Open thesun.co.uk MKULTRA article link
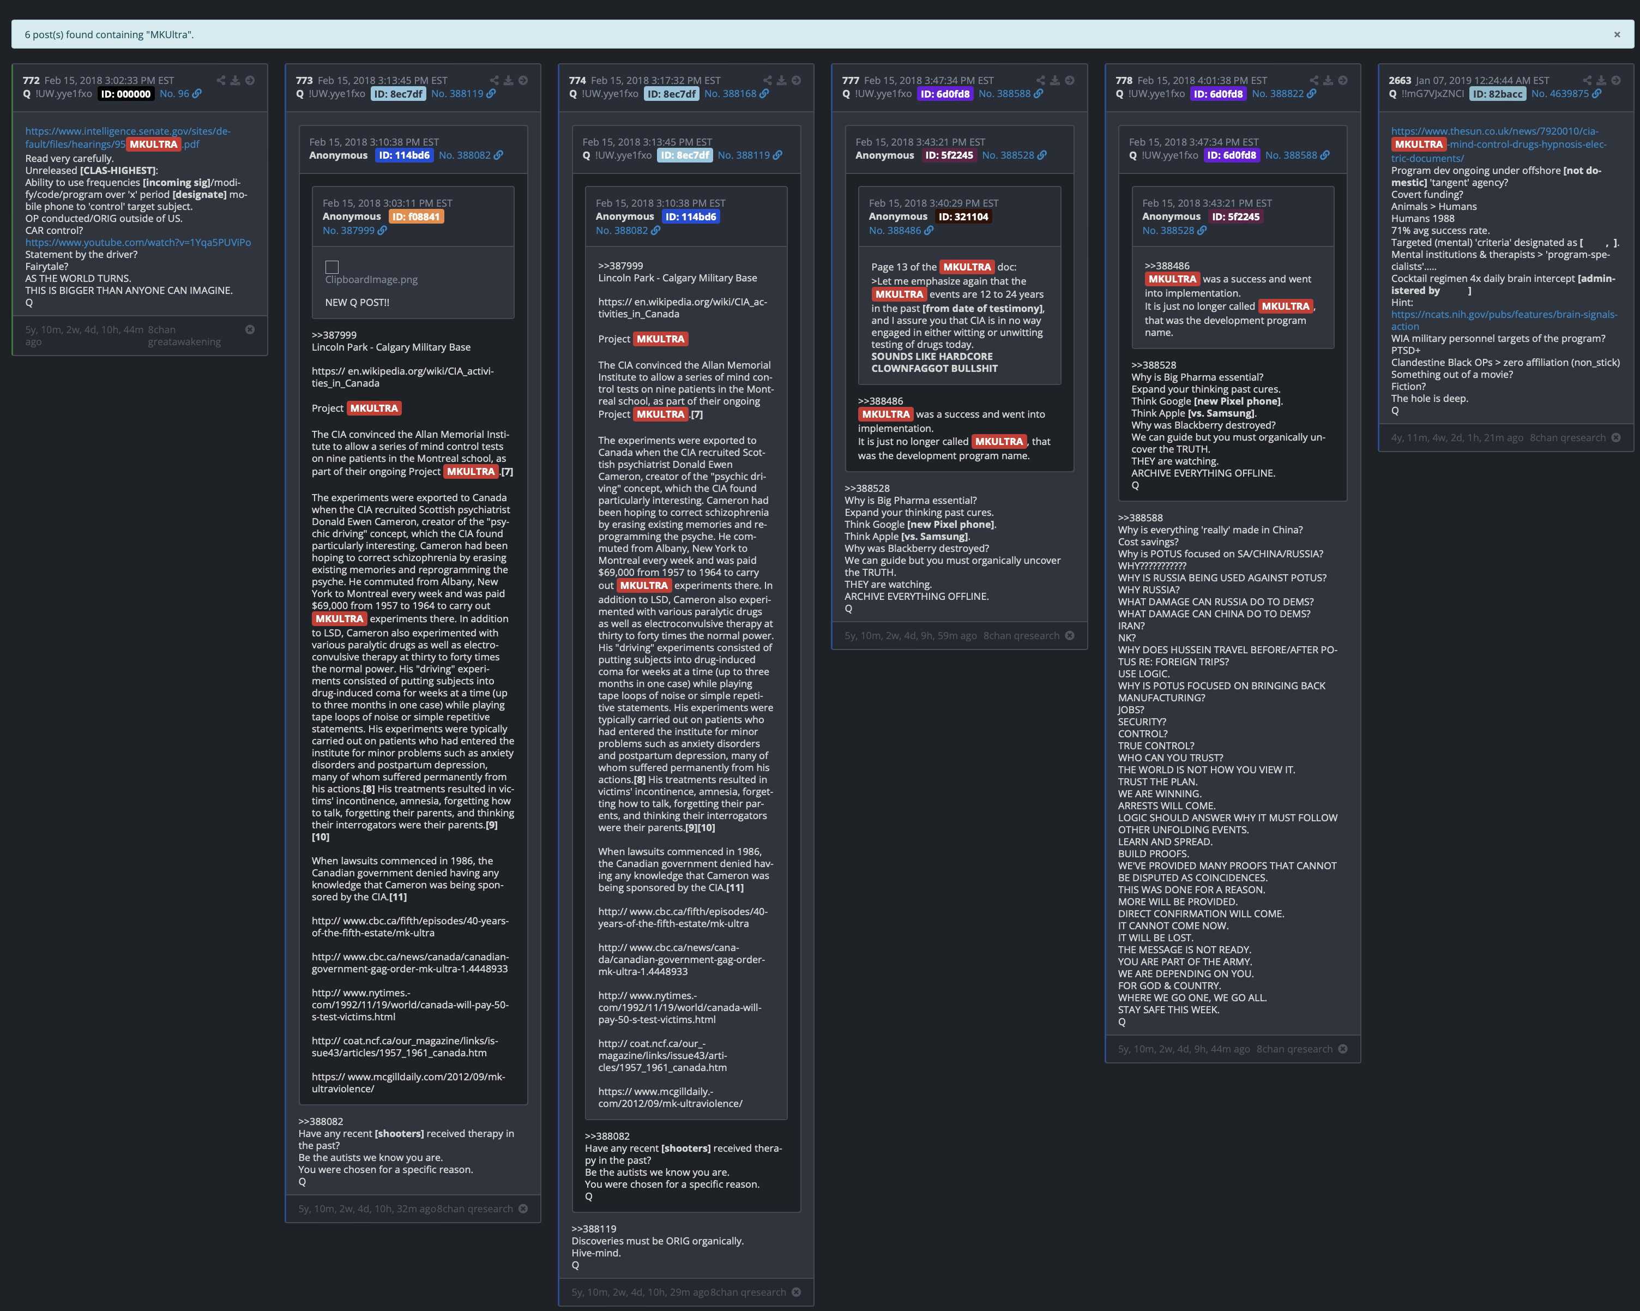The width and height of the screenshot is (1640, 1311). 1498,145
